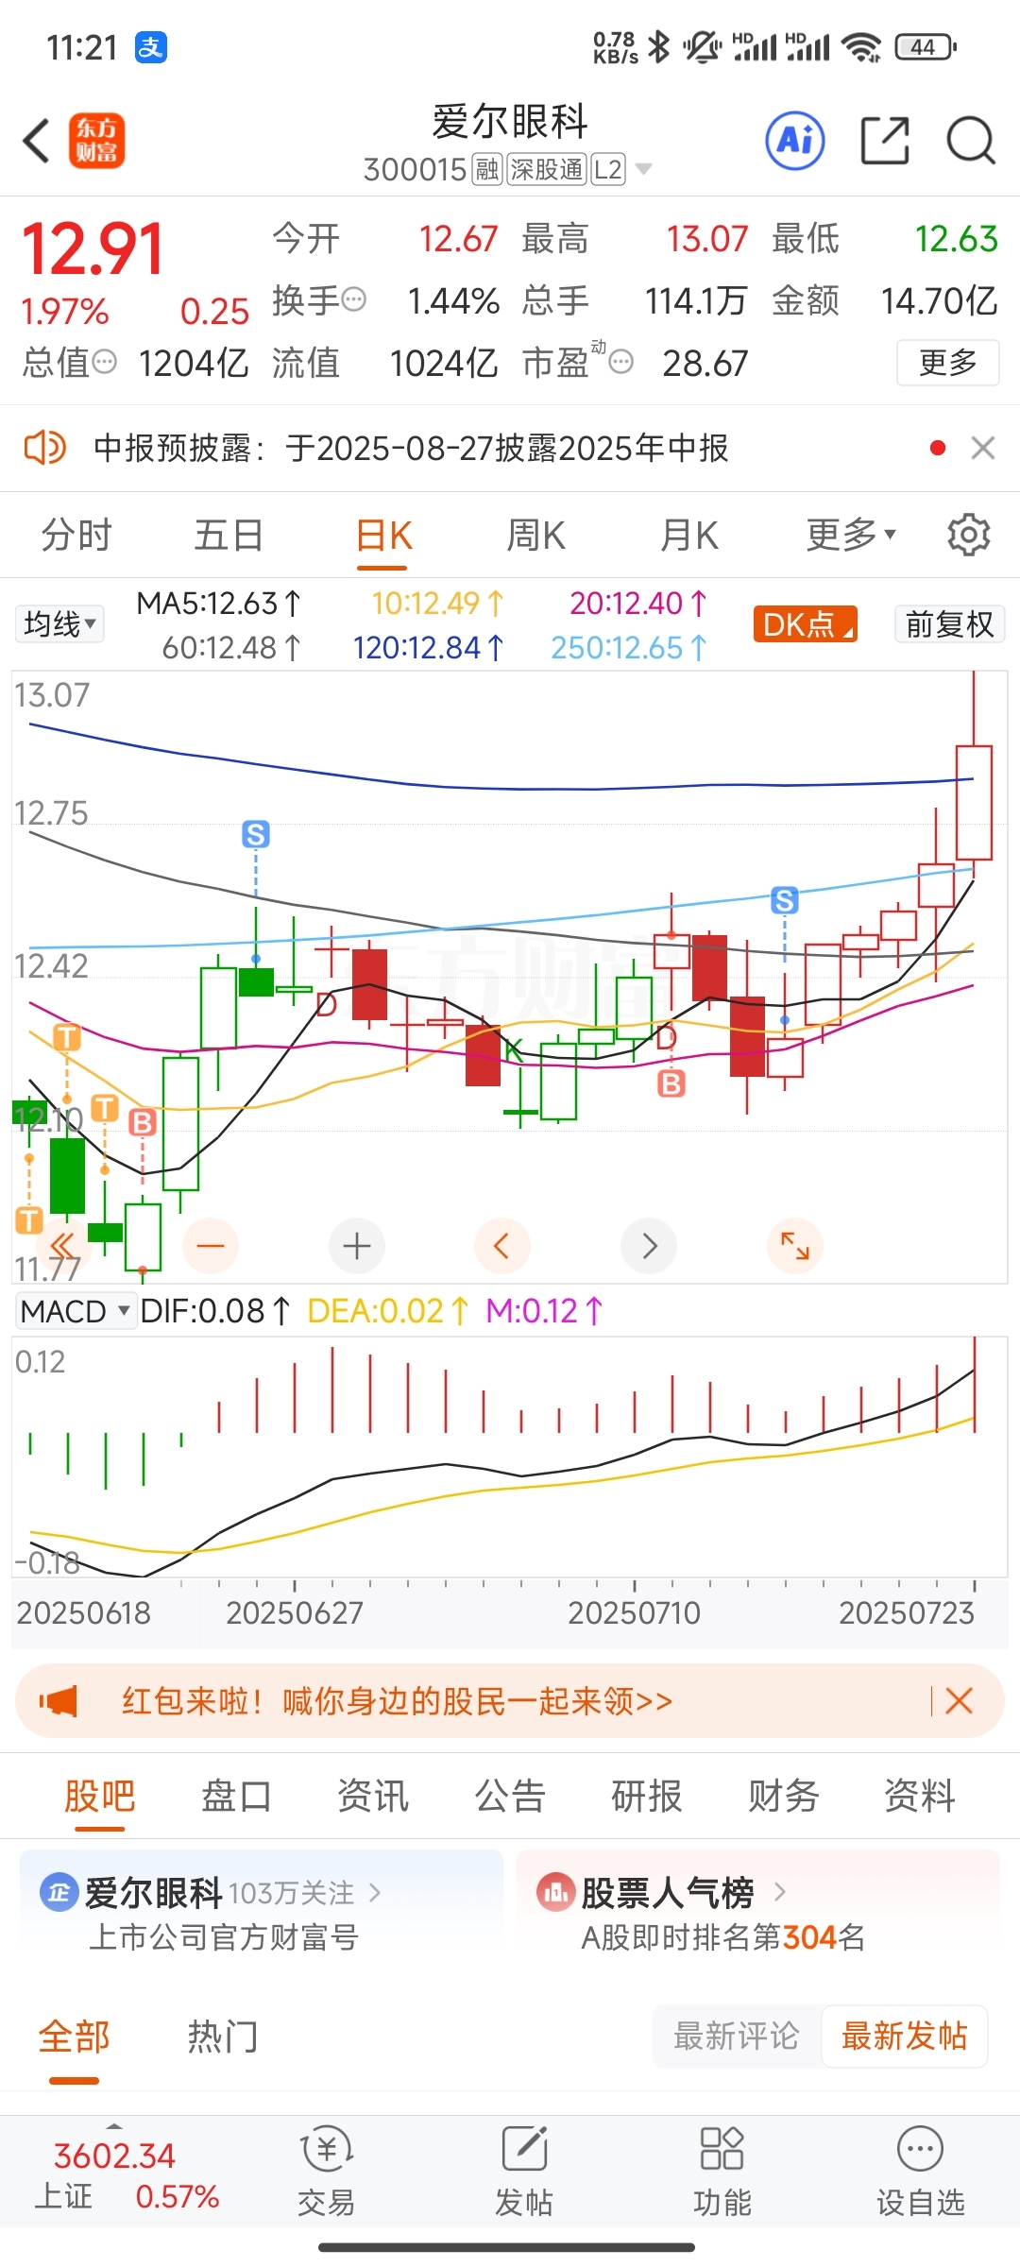Tap the 市盈 info icon
Image resolution: width=1020 pixels, height=2267 pixels.
620,361
